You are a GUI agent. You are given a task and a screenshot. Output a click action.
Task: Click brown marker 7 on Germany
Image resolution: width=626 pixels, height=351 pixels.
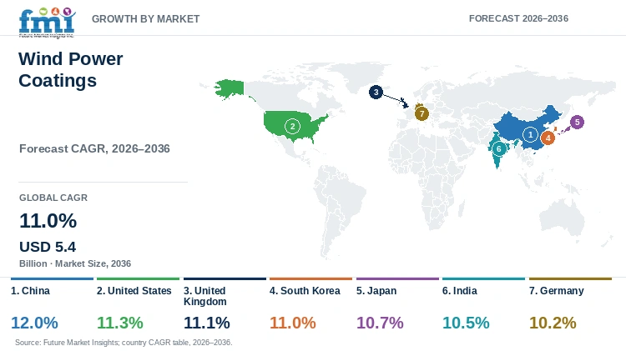click(422, 113)
